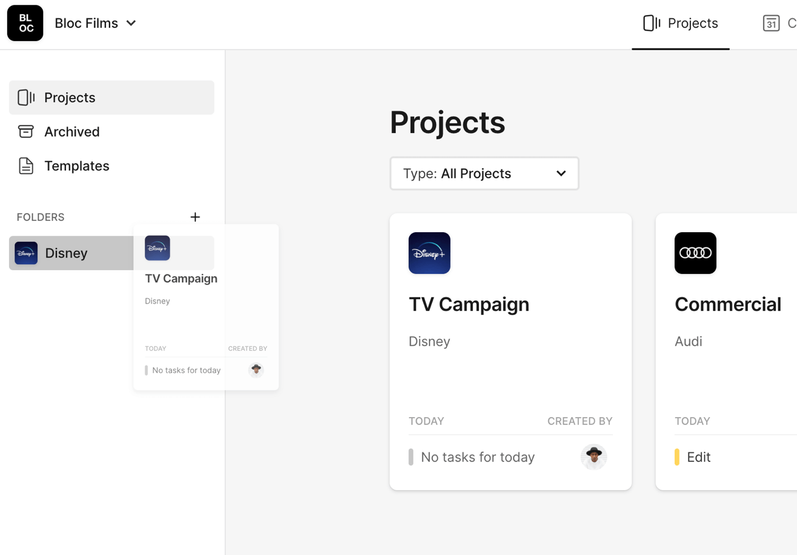Screen dimensions: 797x555
Task: Open the Commercial project title
Action: point(727,304)
